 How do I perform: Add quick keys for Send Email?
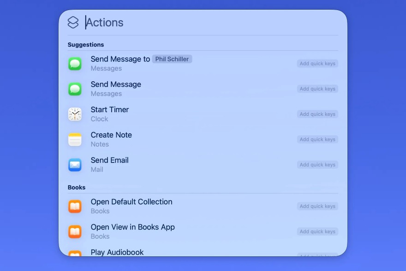[317, 164]
